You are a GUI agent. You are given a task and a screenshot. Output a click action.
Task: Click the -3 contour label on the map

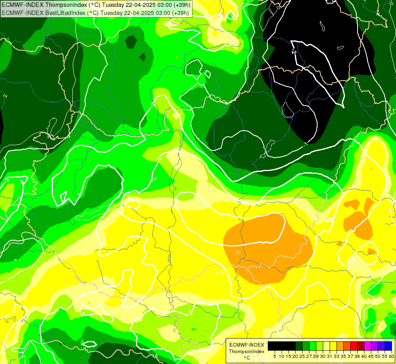(x=159, y=159)
